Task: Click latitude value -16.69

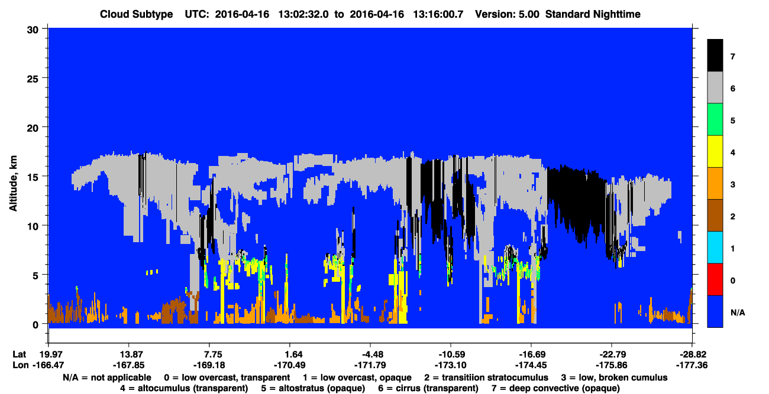Action: point(531,354)
